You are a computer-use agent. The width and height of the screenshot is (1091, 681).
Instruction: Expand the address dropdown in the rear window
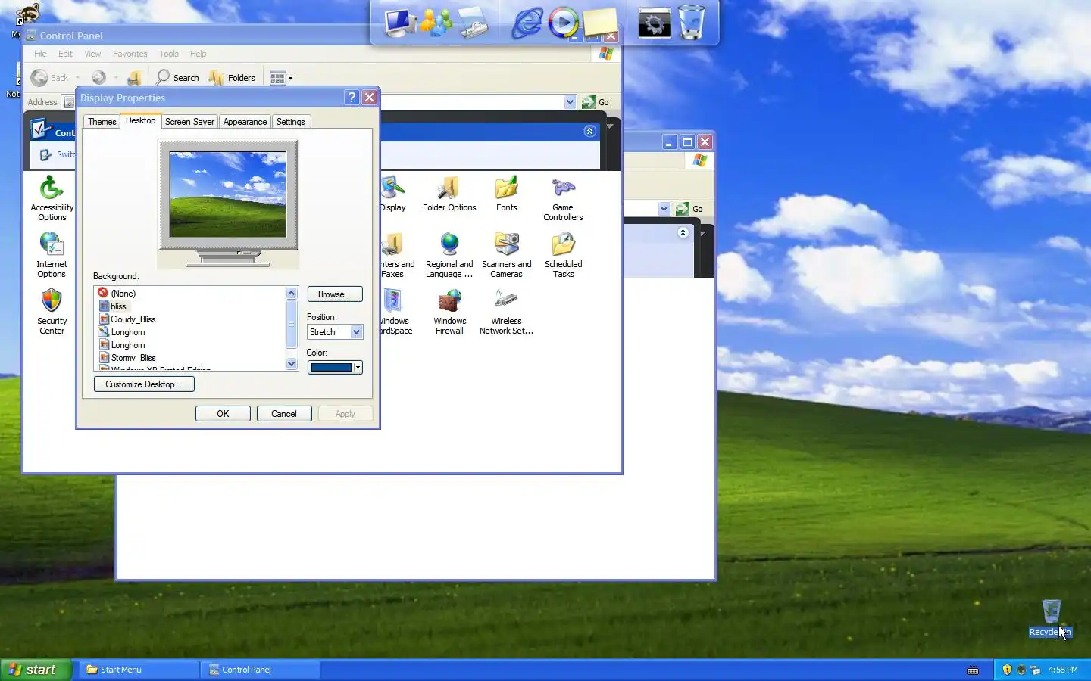tap(664, 209)
